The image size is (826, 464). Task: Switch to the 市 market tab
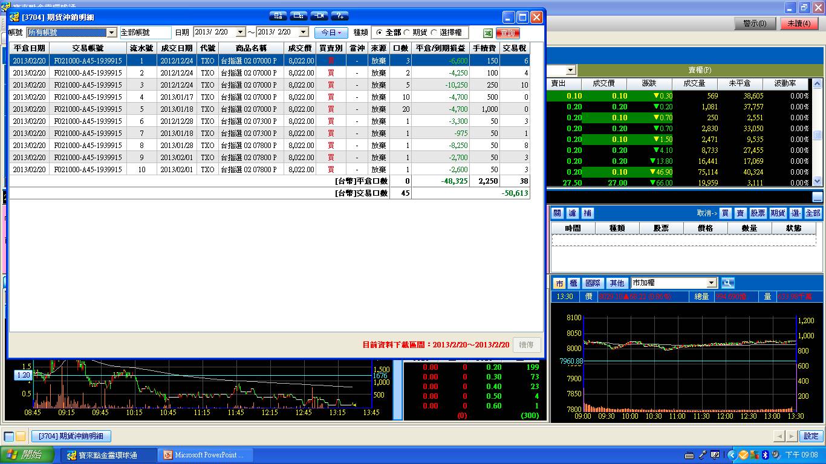pyautogui.click(x=559, y=283)
